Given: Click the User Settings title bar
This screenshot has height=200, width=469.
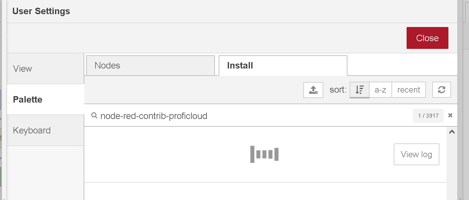Looking at the screenshot, I should point(232,11).
